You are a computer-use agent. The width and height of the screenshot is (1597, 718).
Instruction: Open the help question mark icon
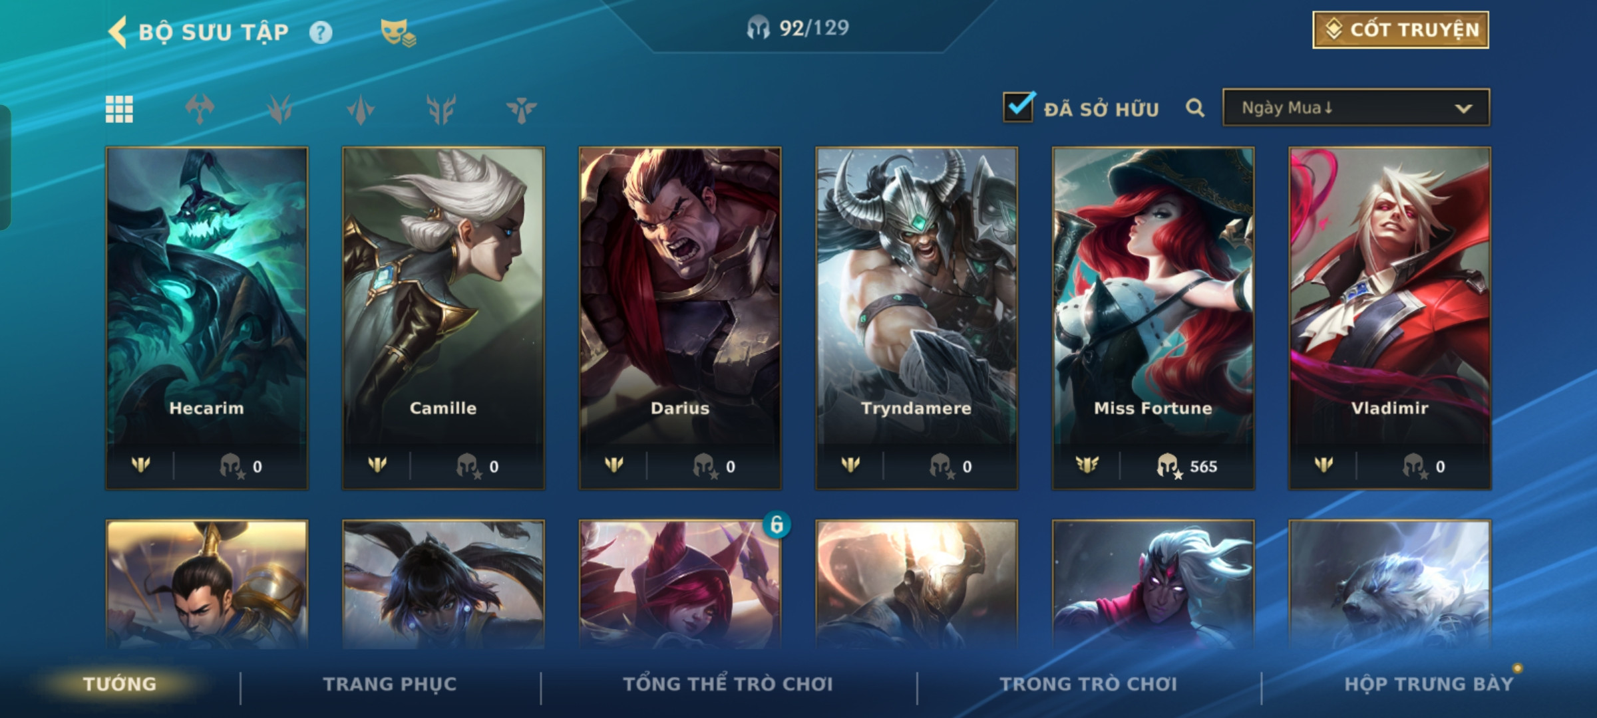(321, 32)
